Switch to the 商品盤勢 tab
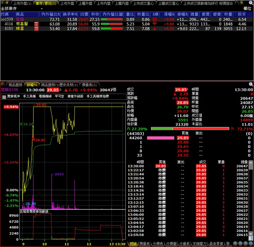This screenshot has width=254, height=247. tap(15, 85)
